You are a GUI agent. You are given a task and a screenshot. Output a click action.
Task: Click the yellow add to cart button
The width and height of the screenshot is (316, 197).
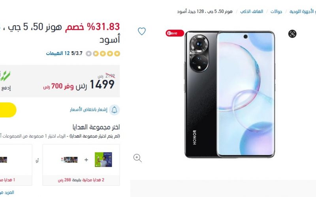click(8, 110)
